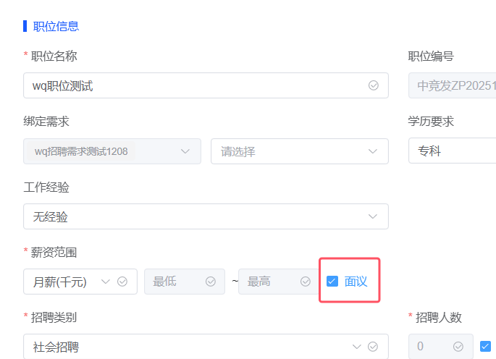Expand the 请选择 dropdown

point(299,151)
